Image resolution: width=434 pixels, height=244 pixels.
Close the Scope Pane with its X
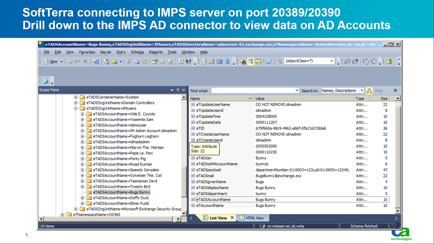point(183,90)
